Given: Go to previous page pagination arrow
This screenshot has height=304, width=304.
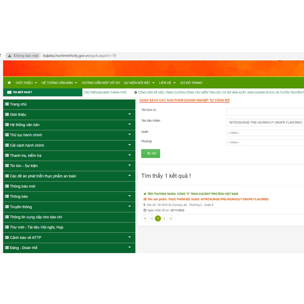Looking at the screenshot, I should (151, 218).
